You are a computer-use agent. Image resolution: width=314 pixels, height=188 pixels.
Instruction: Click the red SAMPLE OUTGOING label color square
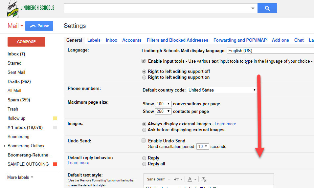click(x=55, y=164)
